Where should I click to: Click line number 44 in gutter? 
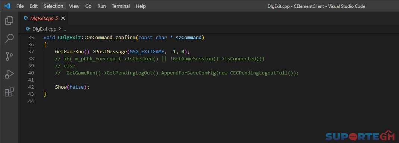[x=31, y=101]
